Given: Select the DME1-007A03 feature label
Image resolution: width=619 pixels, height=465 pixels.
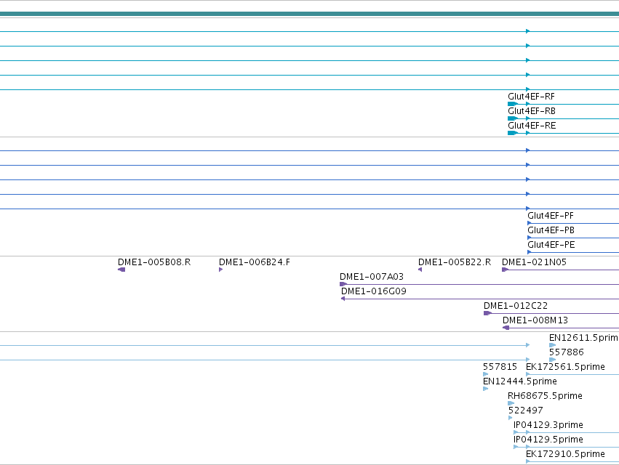Looking at the screenshot, I should tap(372, 277).
